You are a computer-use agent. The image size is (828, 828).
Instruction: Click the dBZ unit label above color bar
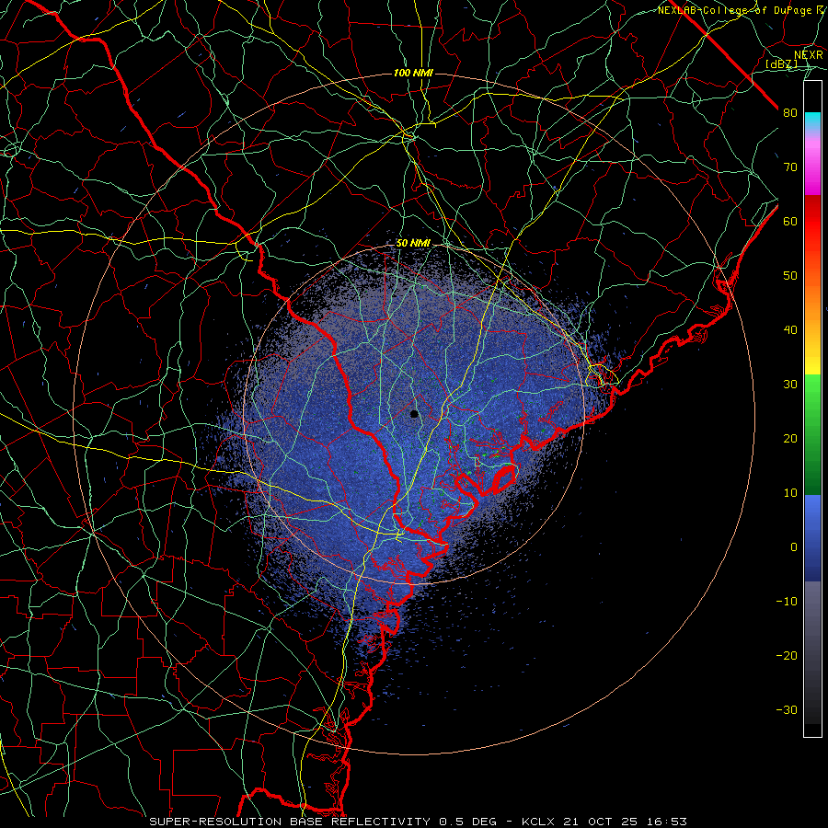pyautogui.click(x=781, y=63)
